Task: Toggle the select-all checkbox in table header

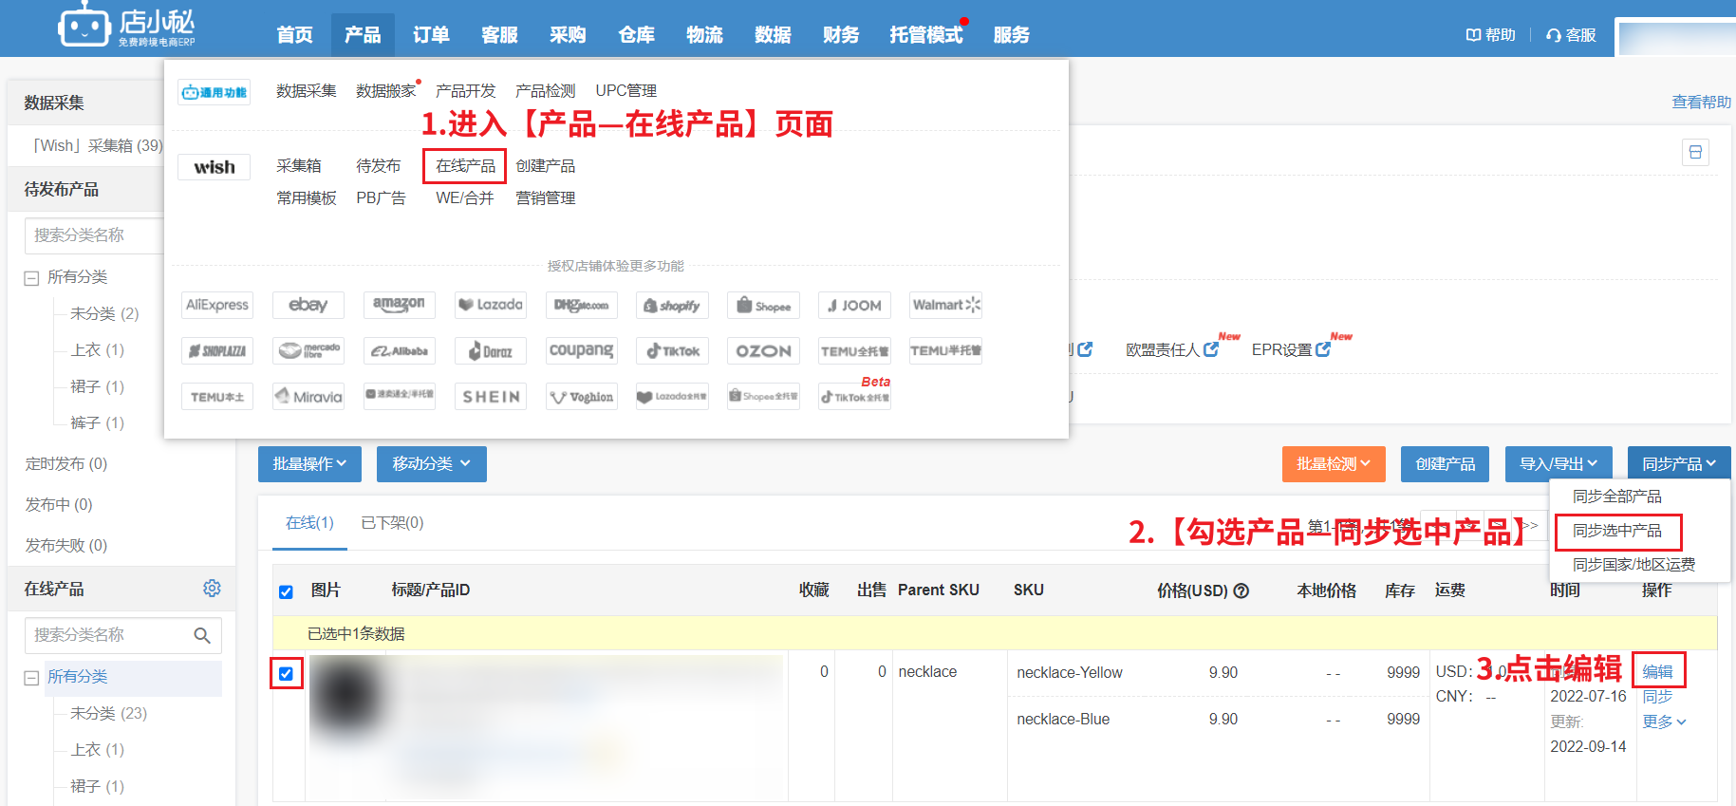Action: point(286,591)
